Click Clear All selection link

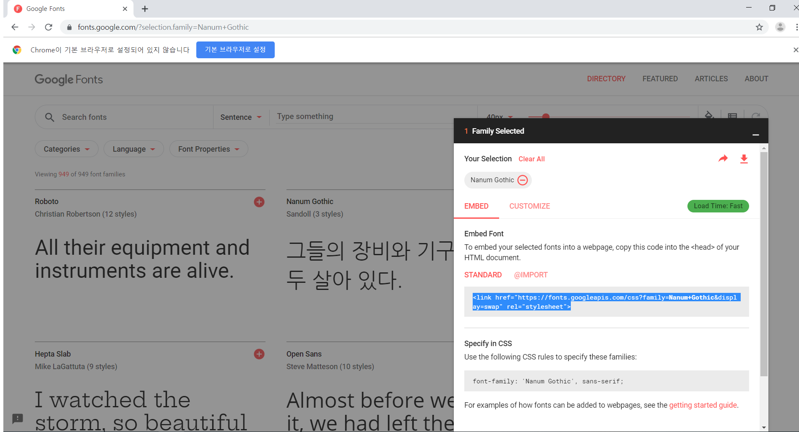[531, 159]
